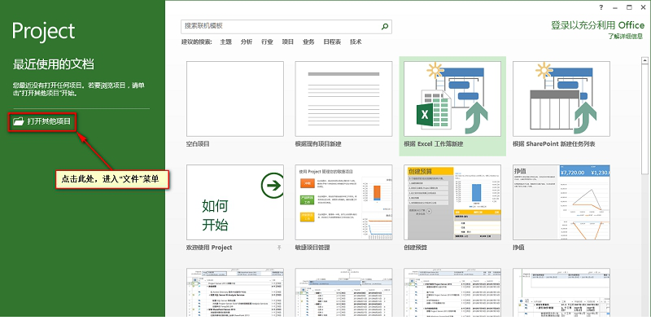This screenshot has width=651, height=329.
Task: Minimize the Project window
Action: [x=615, y=7]
